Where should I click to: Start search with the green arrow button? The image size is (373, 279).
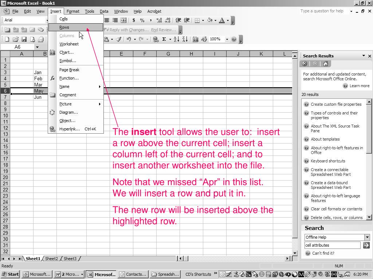pos(366,245)
